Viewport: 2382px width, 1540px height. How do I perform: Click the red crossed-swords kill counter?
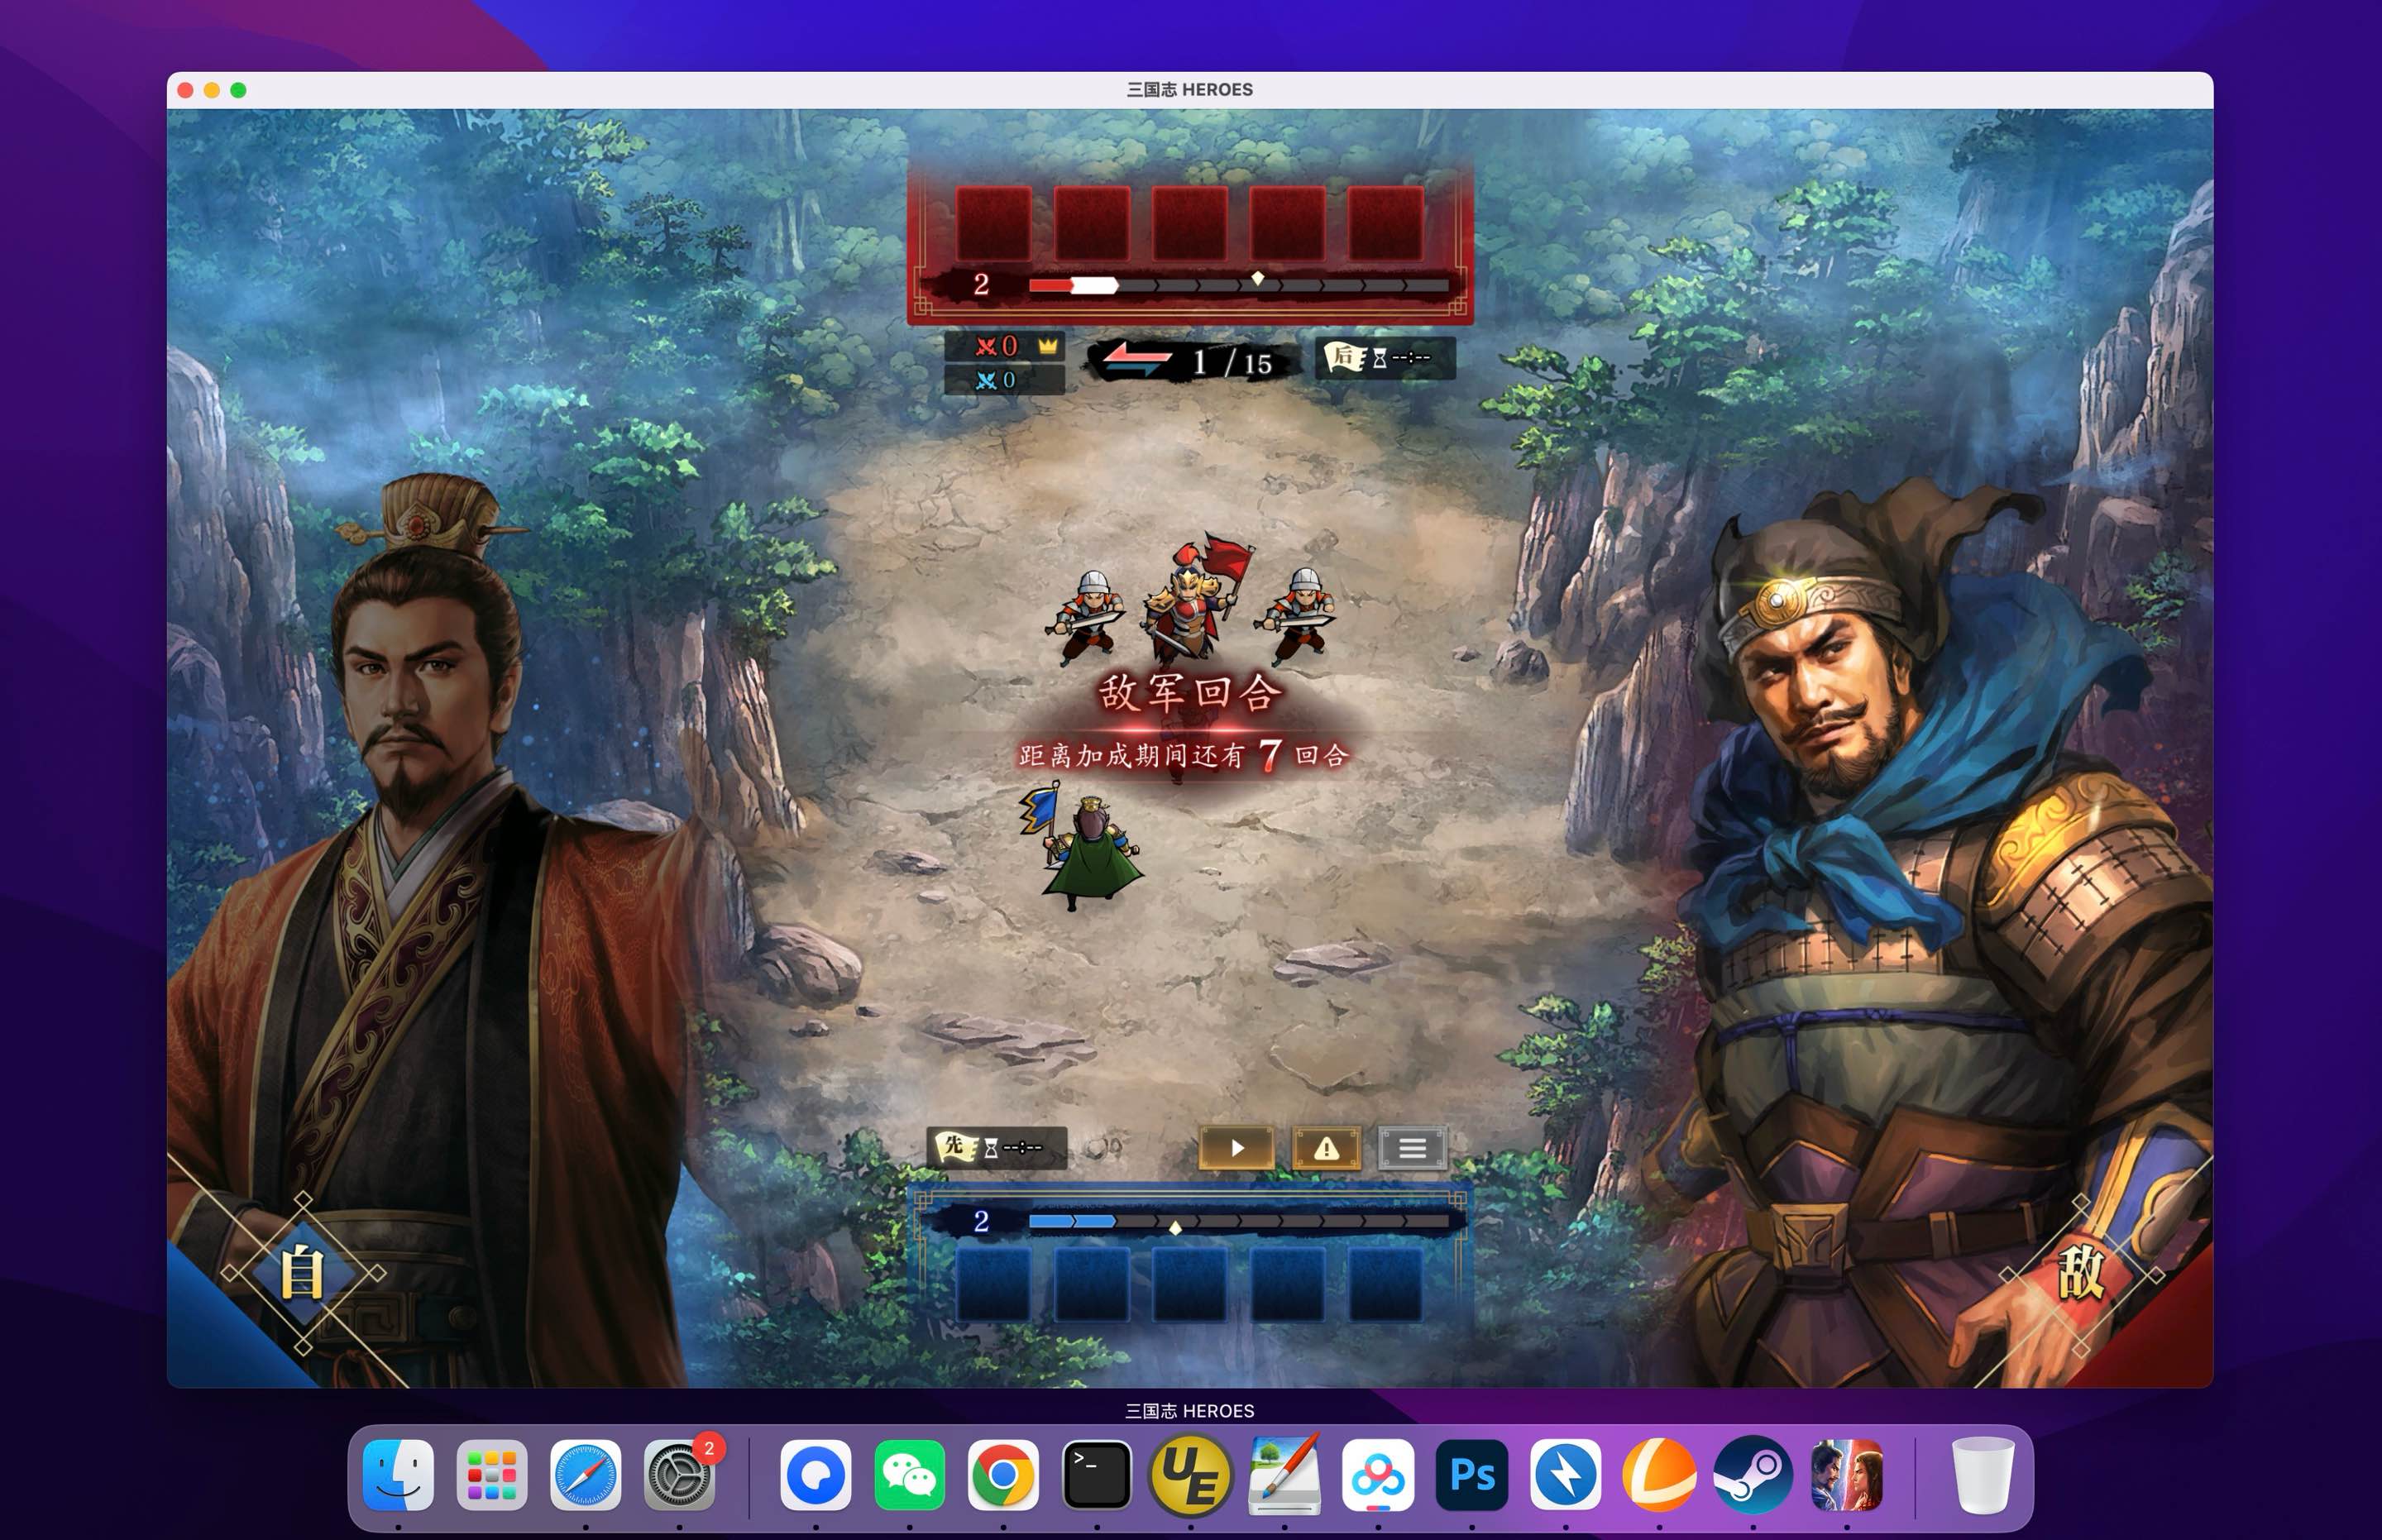point(997,346)
